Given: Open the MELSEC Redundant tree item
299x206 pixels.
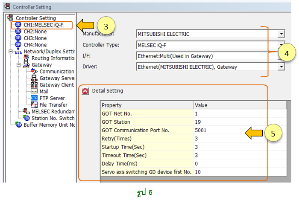Looking at the screenshot, I should [x=53, y=112].
